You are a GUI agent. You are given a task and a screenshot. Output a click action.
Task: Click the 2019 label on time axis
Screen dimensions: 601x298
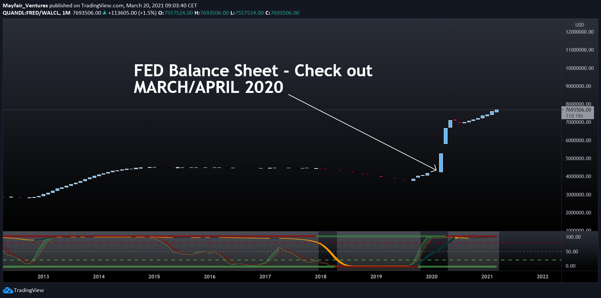tap(376, 277)
